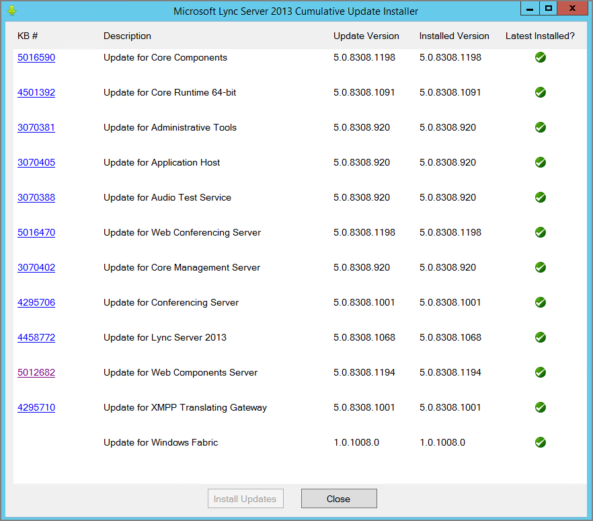Select 'Update for Web Components Server' text
Screen dimensions: 593x521
point(180,373)
